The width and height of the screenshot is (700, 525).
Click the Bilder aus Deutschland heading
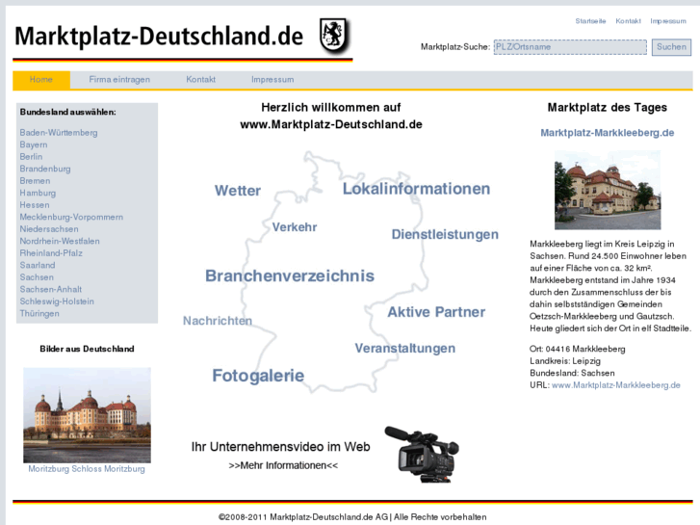point(87,349)
